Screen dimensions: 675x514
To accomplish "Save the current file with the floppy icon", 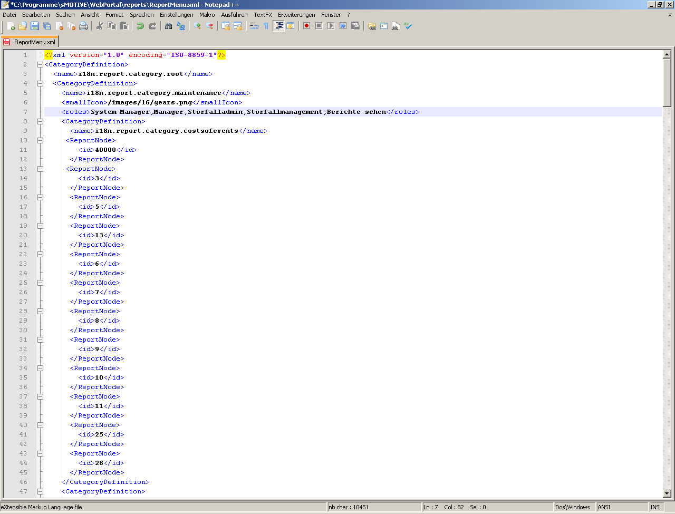I will [x=35, y=26].
